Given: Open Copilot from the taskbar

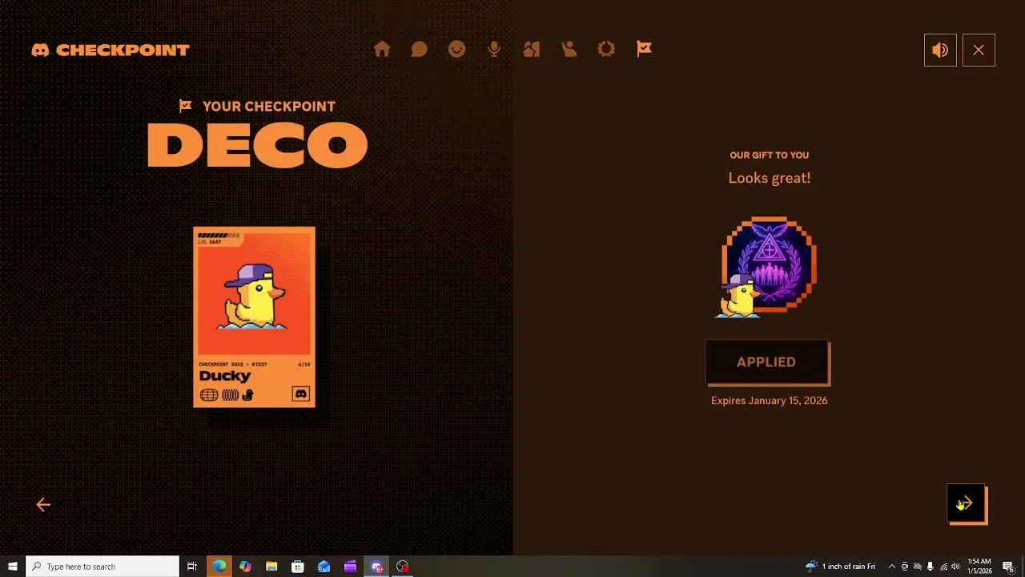Looking at the screenshot, I should coord(245,567).
